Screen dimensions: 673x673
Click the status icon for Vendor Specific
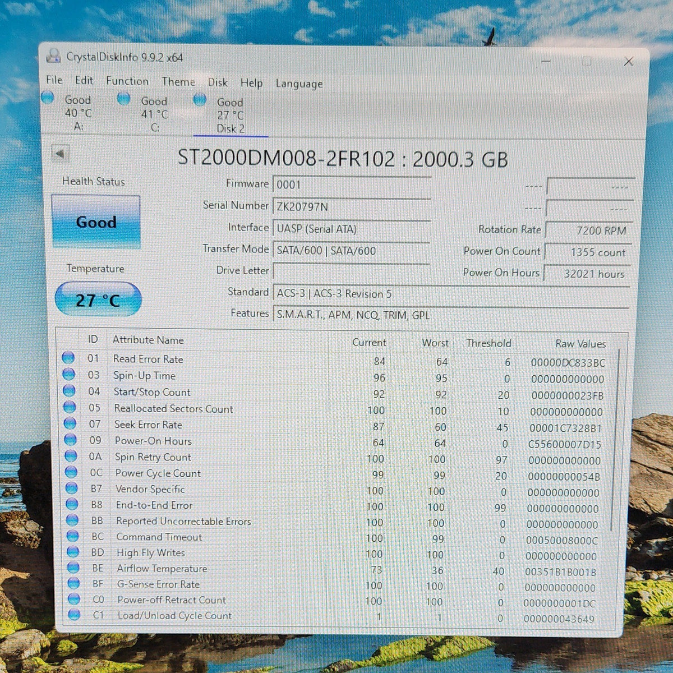[71, 488]
